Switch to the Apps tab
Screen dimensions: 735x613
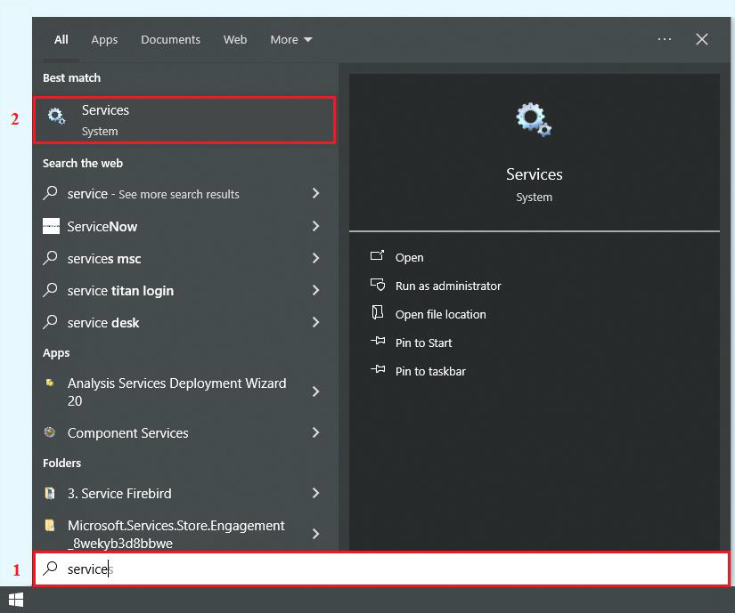click(x=104, y=39)
